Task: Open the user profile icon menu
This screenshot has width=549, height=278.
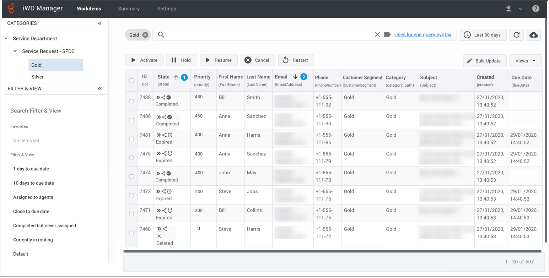Action: 509,9
